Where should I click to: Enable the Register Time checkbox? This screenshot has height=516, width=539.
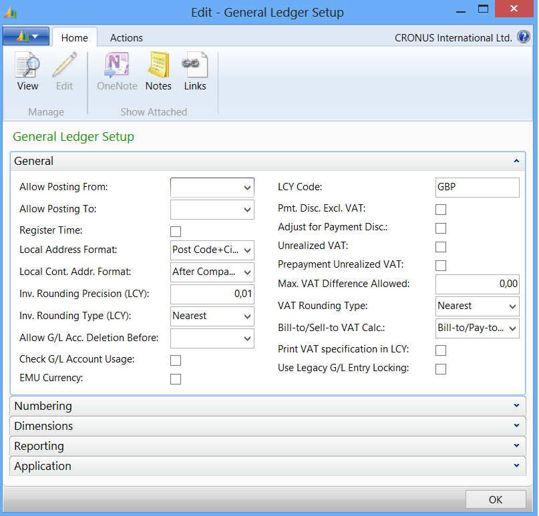pyautogui.click(x=176, y=232)
